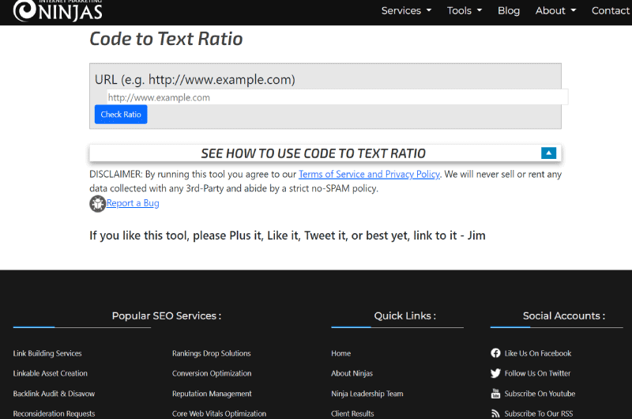Image resolution: width=632 pixels, height=419 pixels.
Task: Open Reconsideration Requests link
Action: tap(54, 413)
